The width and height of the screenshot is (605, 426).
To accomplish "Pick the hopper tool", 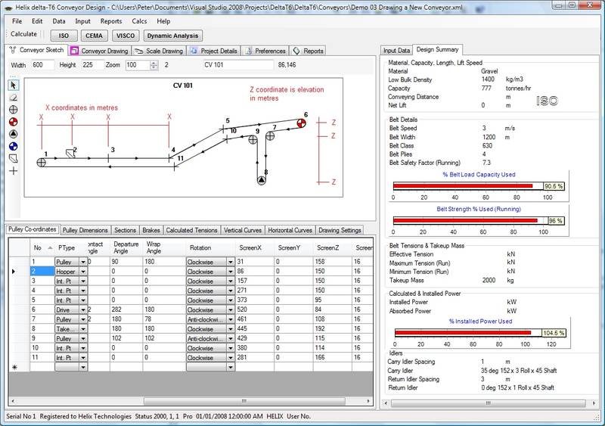I will tap(14, 158).
